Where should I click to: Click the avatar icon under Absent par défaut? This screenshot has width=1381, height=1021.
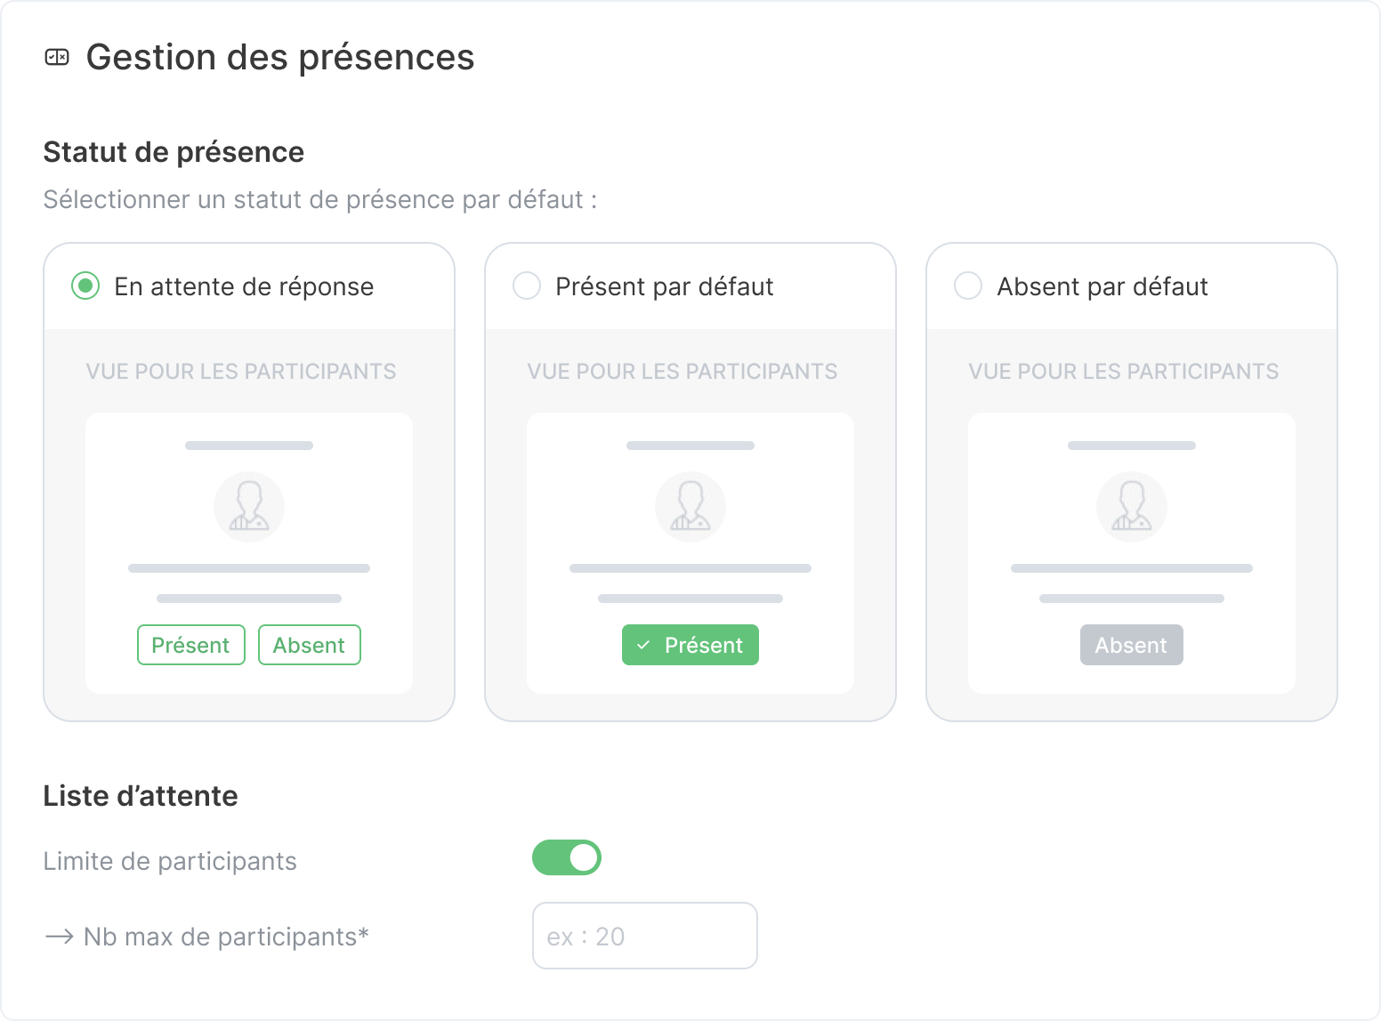[1131, 506]
